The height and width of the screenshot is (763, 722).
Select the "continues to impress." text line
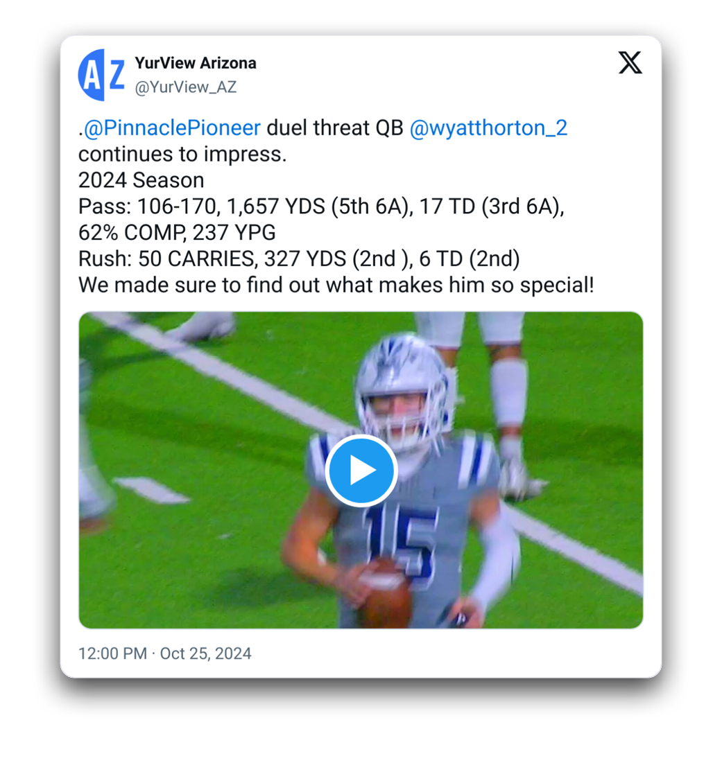tap(182, 155)
